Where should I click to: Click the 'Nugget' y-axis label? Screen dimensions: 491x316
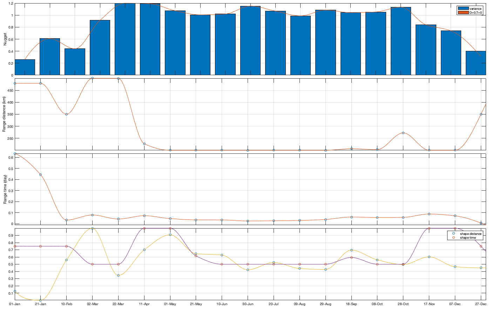(5, 39)
